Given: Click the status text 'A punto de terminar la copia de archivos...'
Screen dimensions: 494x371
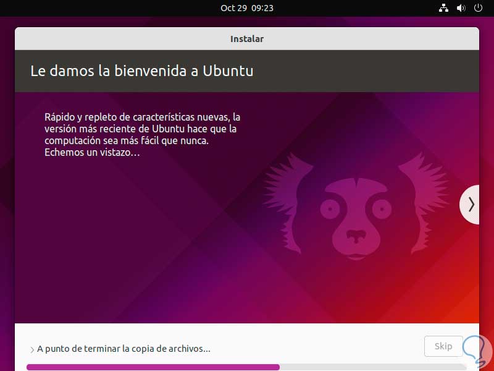Looking at the screenshot, I should [124, 349].
